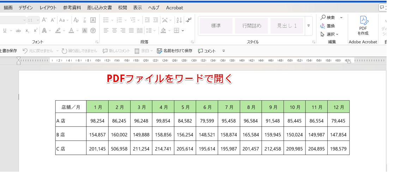Clear all formatting with the eraser A icon
This screenshot has width=394, height=172.
tap(77, 20)
